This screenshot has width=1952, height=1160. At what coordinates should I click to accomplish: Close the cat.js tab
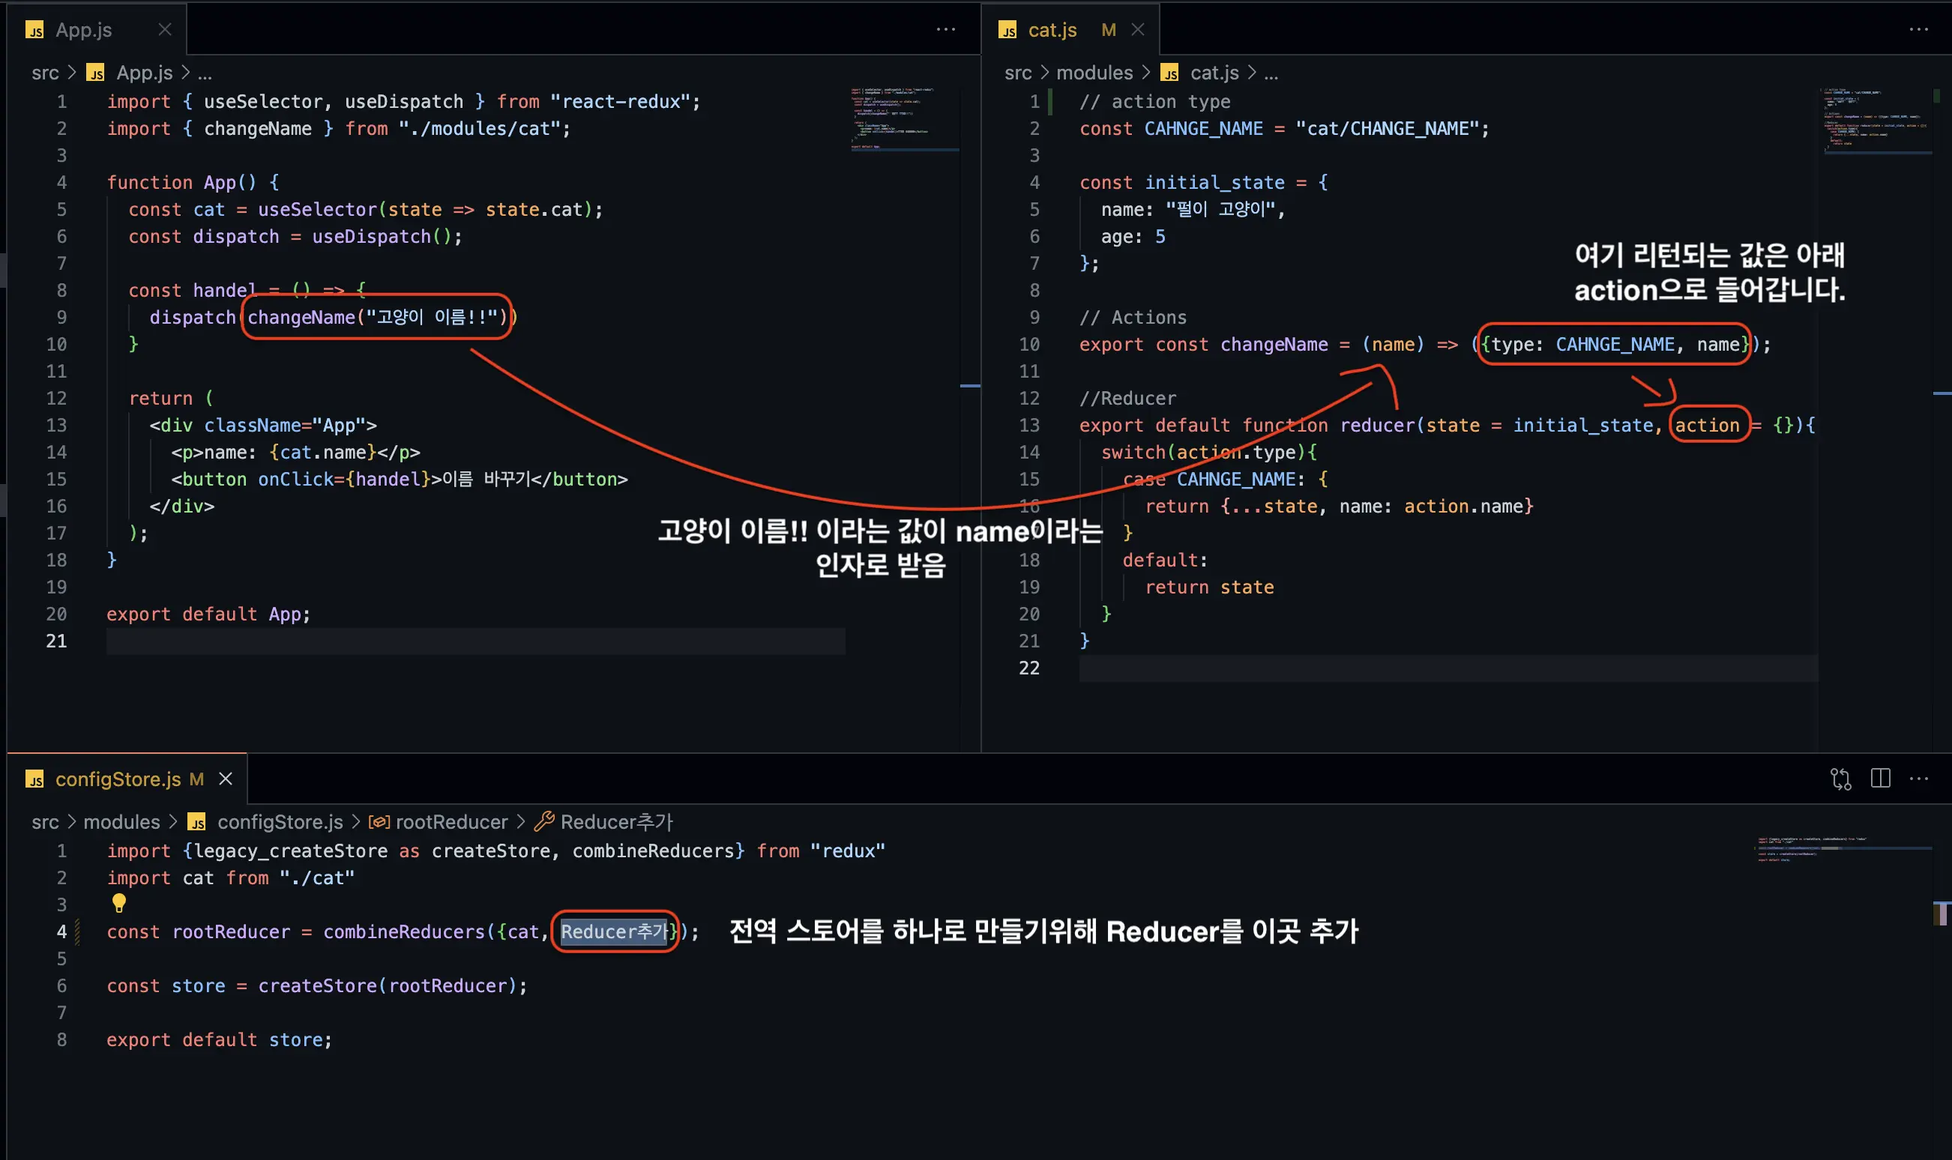tap(1137, 30)
